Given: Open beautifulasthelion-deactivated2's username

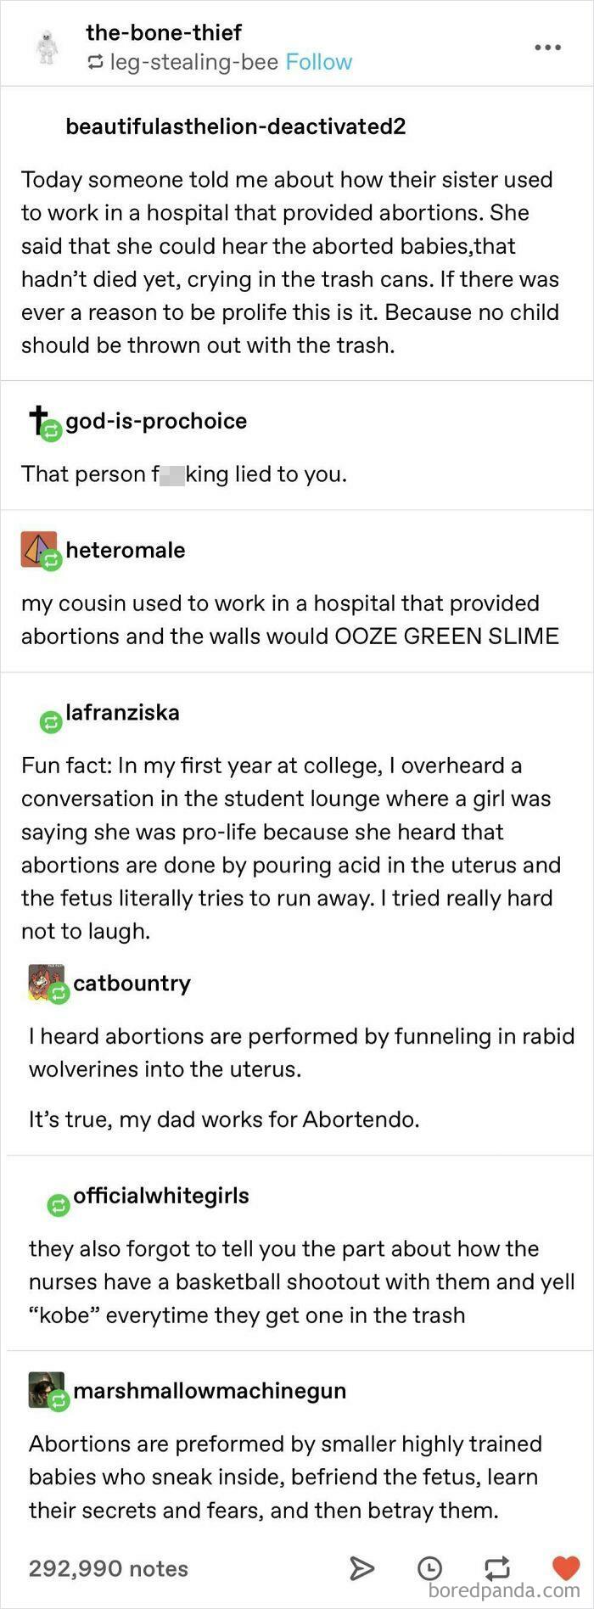Looking at the screenshot, I should pos(236,126).
